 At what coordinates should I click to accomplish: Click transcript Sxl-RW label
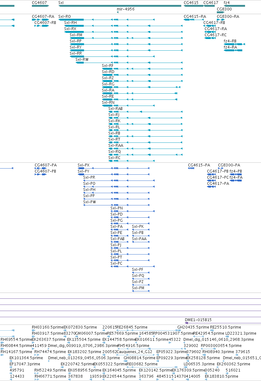pos(82,59)
